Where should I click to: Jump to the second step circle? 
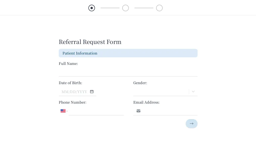(126, 8)
